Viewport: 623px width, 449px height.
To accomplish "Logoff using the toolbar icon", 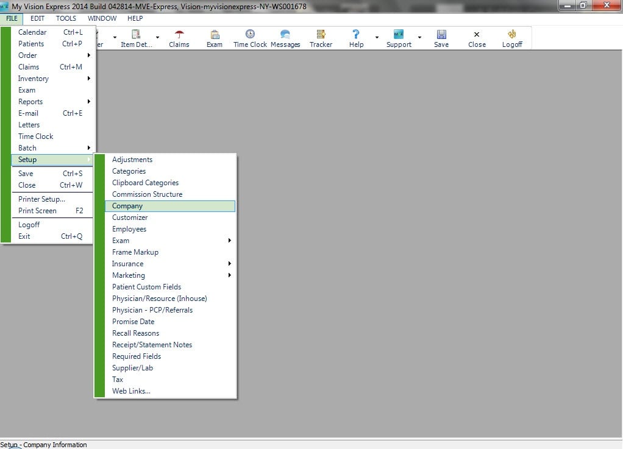I will pyautogui.click(x=511, y=38).
